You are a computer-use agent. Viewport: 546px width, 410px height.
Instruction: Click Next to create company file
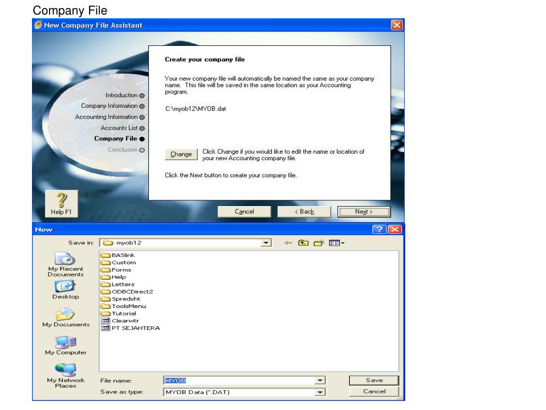[x=364, y=211]
